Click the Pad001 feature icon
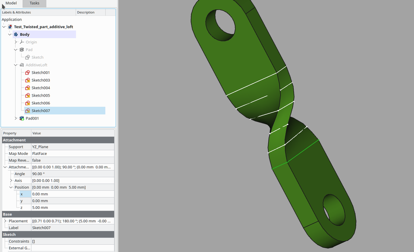 pyautogui.click(x=22, y=118)
